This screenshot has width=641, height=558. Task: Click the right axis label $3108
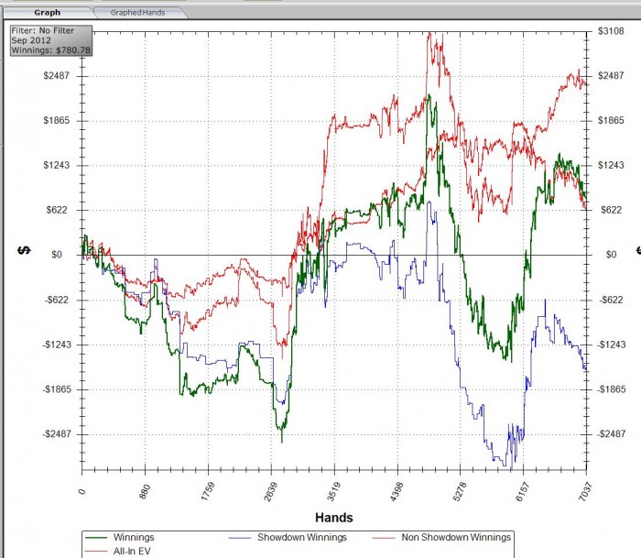(x=611, y=31)
